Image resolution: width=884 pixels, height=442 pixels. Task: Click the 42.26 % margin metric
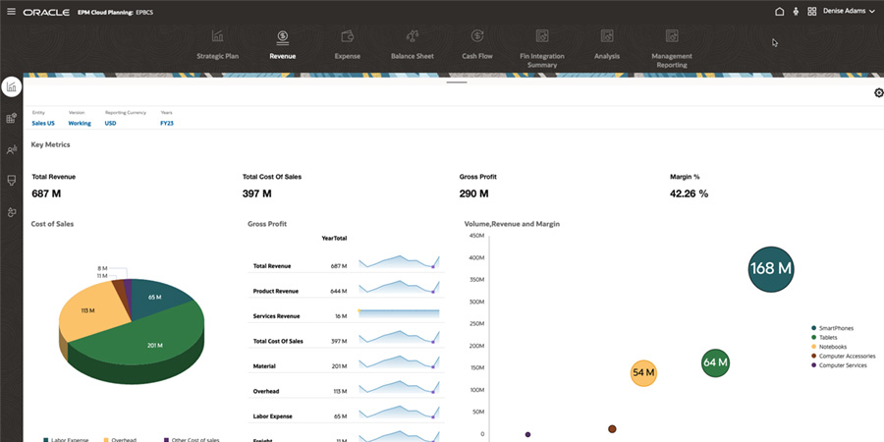(x=689, y=193)
